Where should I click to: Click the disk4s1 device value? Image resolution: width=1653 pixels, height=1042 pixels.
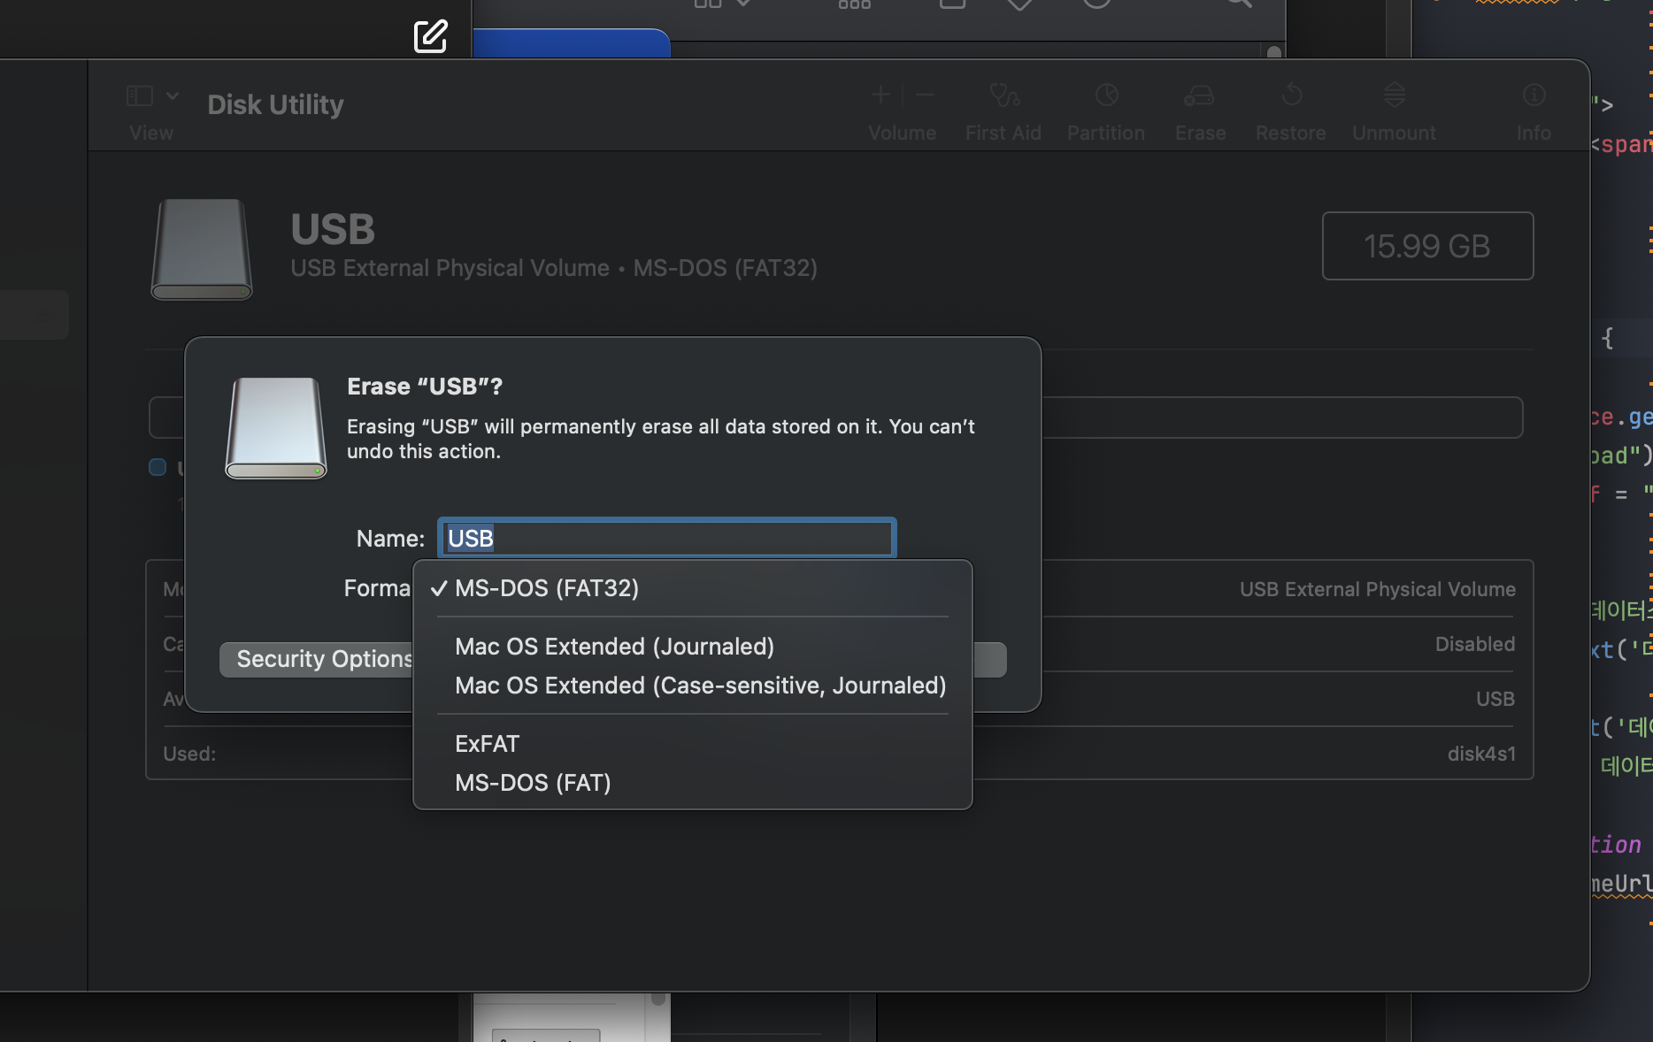click(1481, 754)
